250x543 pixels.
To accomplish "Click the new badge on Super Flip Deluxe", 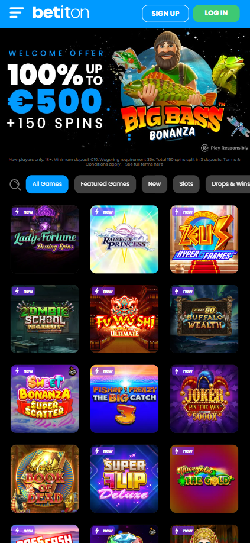I will [x=103, y=451].
